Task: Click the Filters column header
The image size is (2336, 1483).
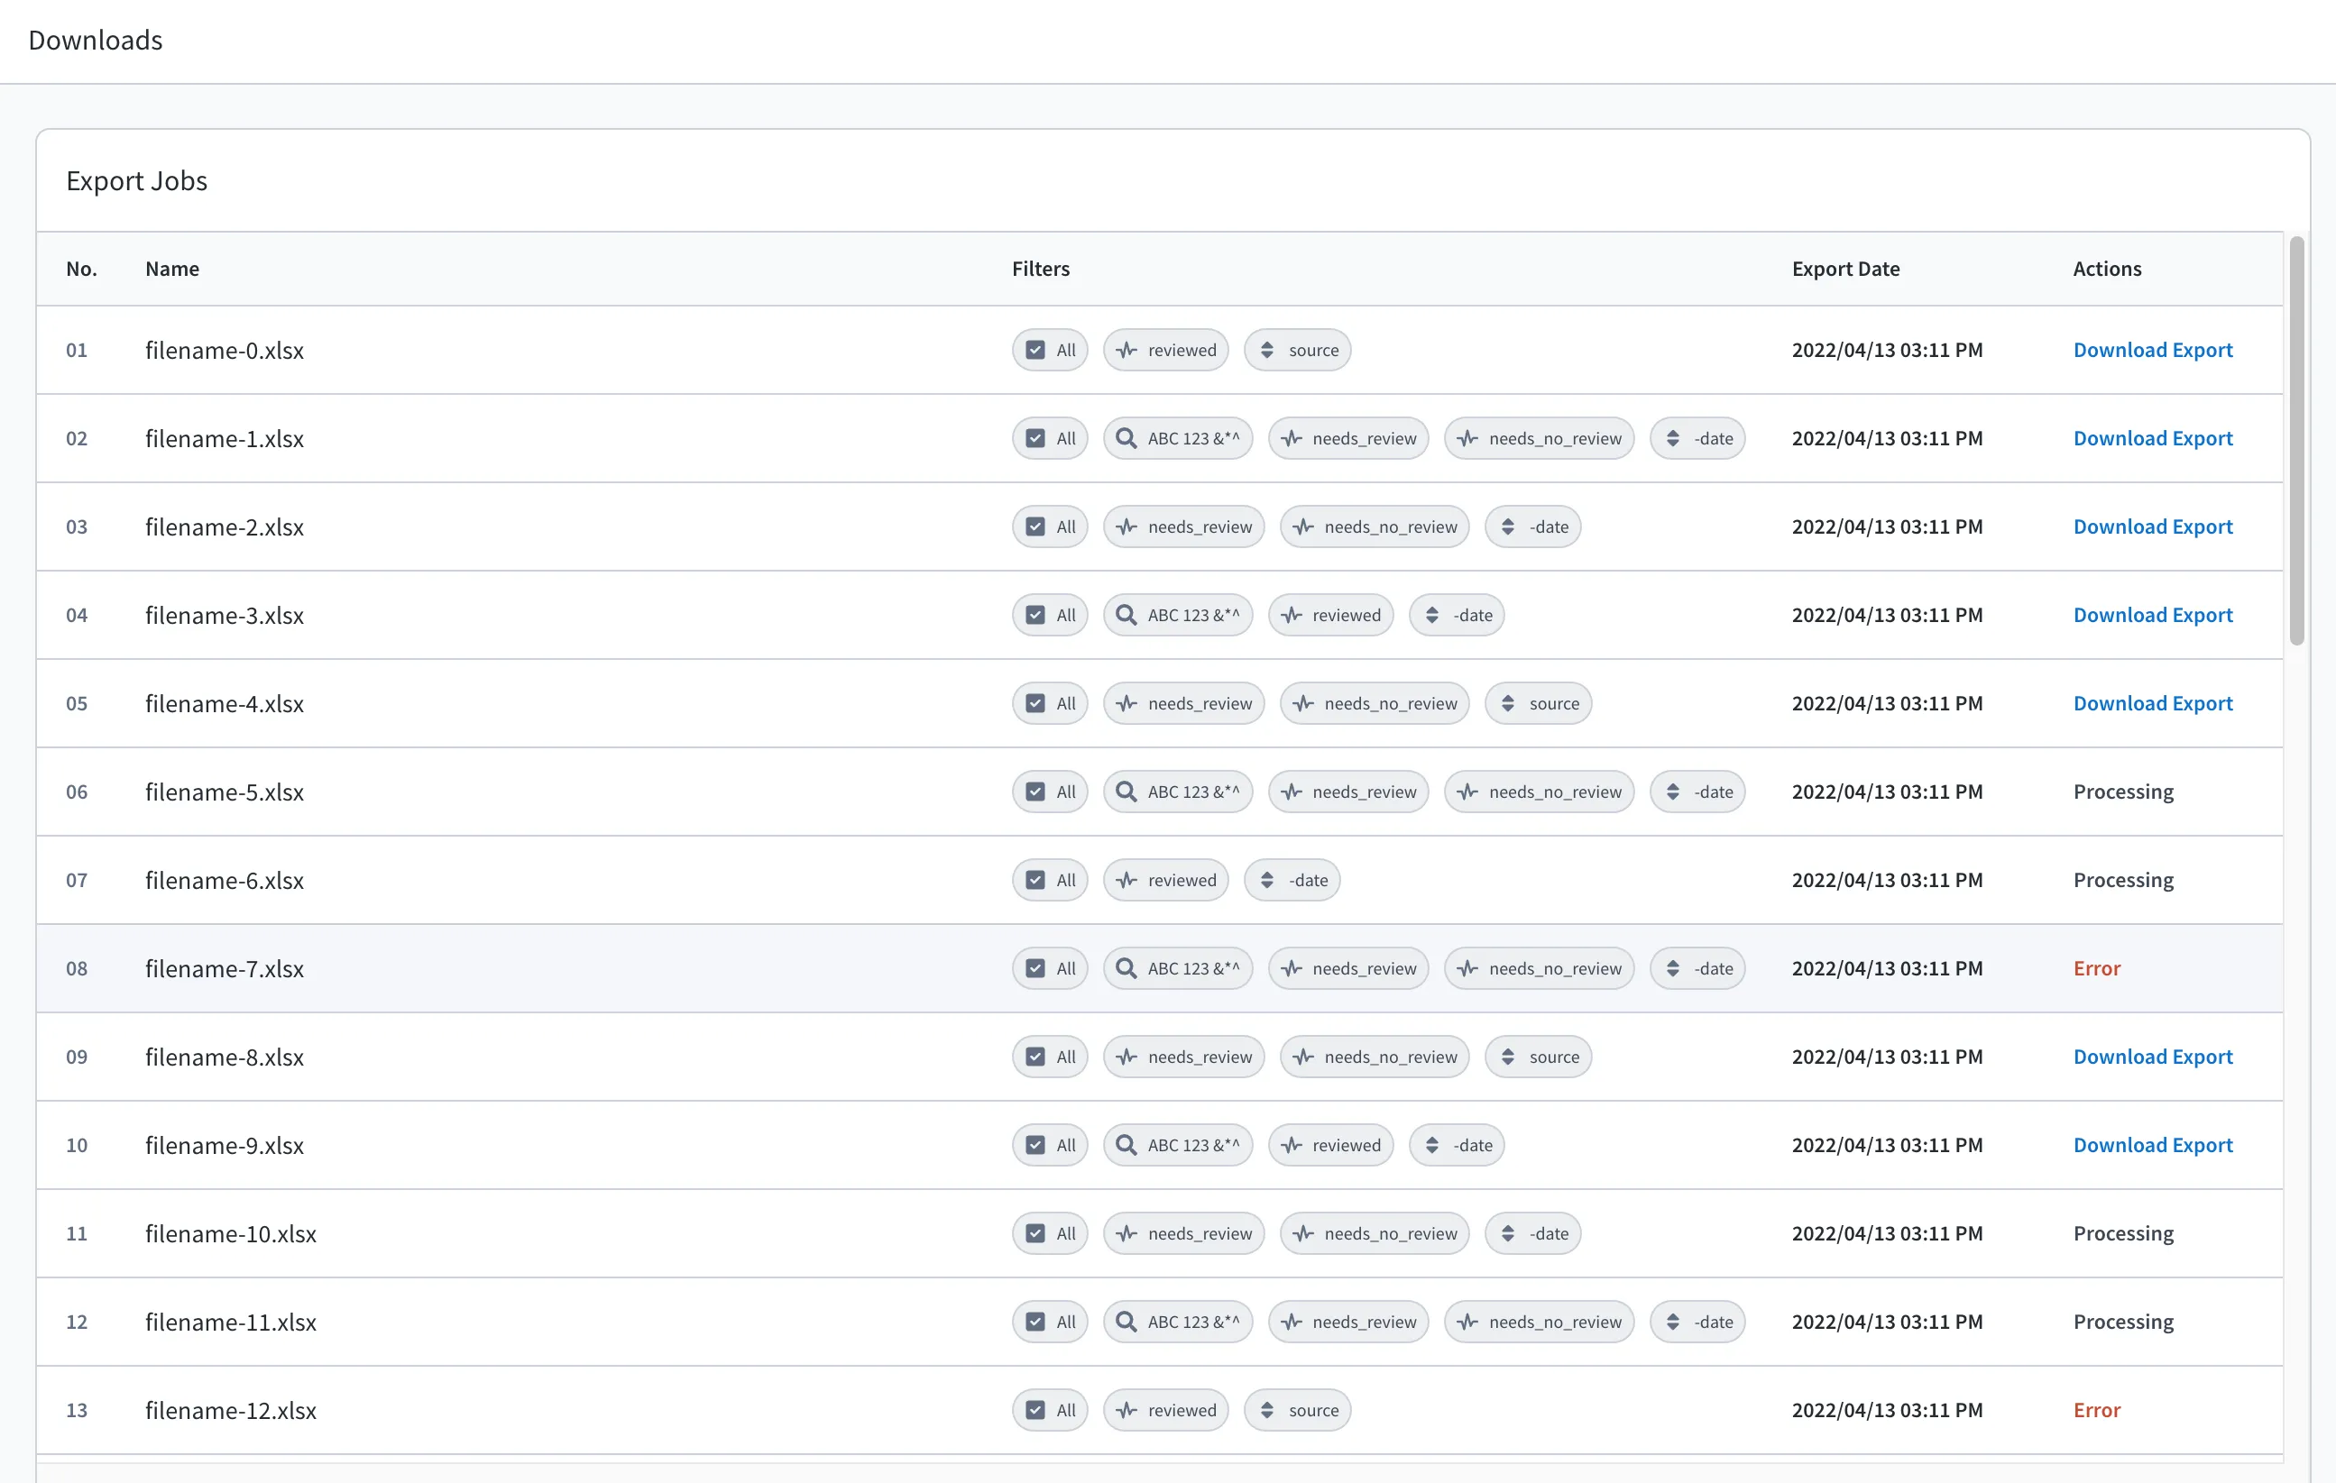Action: (1040, 269)
